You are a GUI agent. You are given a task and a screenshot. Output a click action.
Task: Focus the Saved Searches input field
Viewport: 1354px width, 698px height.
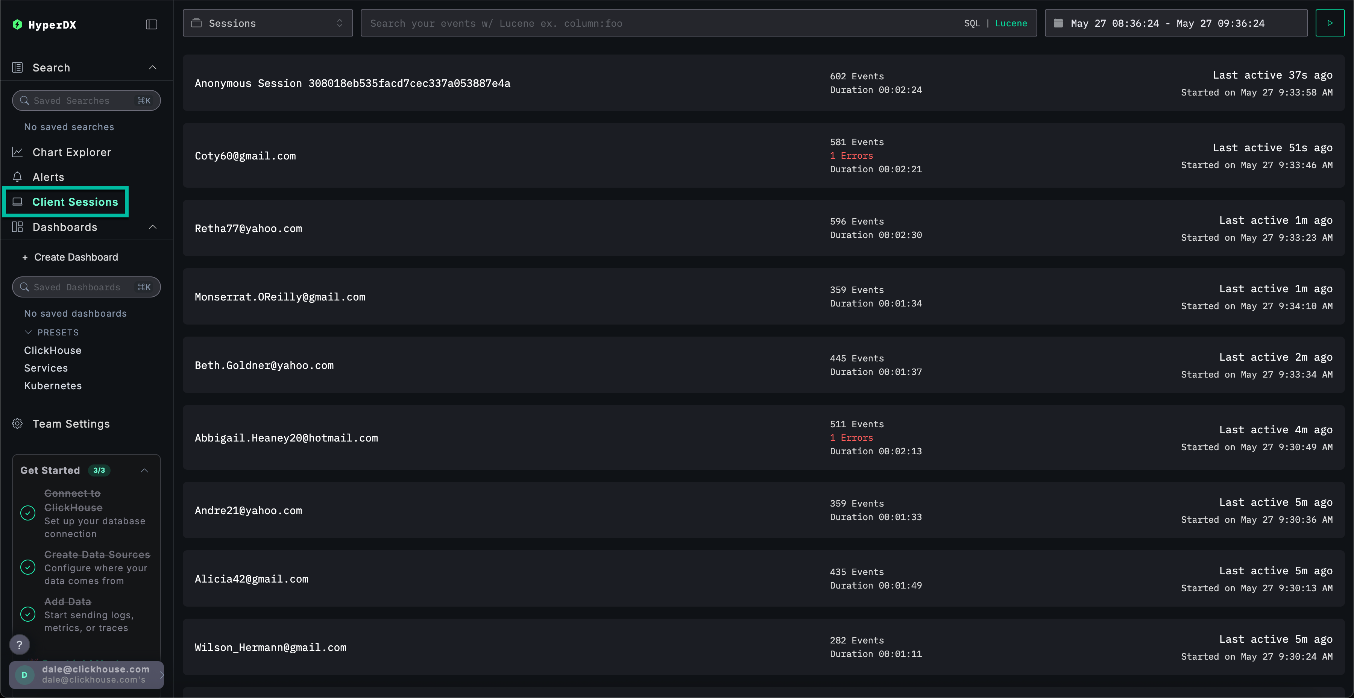click(x=84, y=100)
